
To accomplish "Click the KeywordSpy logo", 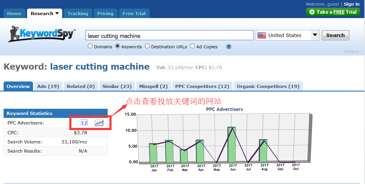I will tap(42, 34).
